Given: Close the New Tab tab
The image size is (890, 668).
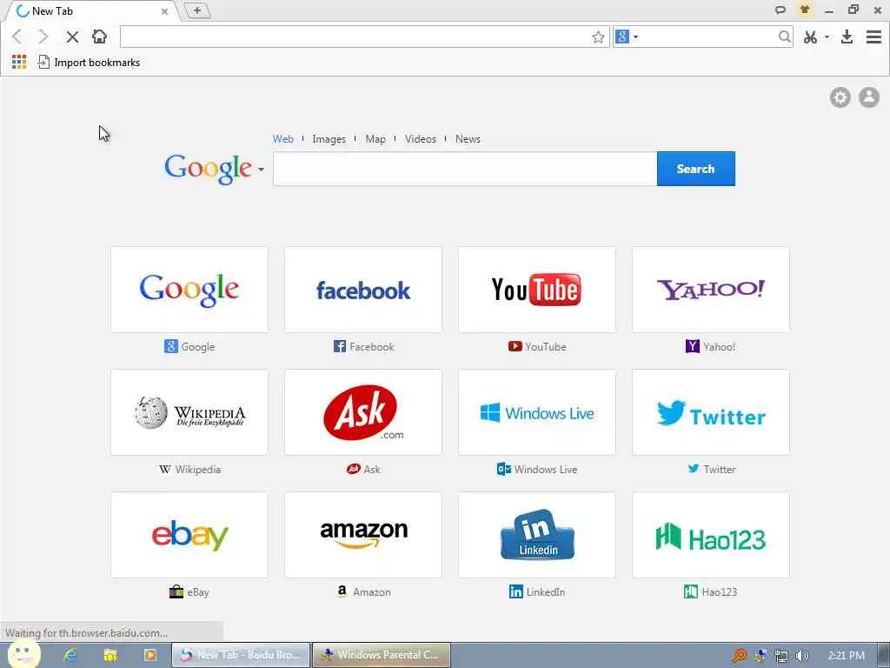Looking at the screenshot, I should coord(164,11).
